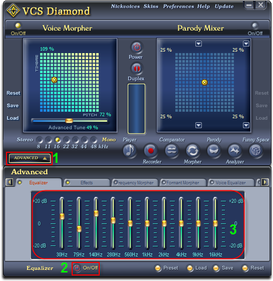Enable the Effects tab indicator light
Image resolution: width=273 pixels, height=281 pixels.
tap(68, 183)
